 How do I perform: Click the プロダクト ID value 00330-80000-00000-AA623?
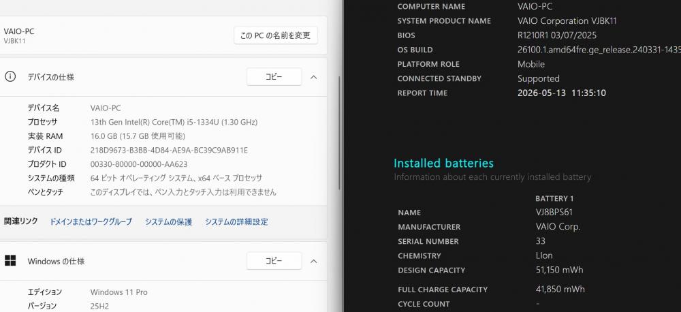139,164
